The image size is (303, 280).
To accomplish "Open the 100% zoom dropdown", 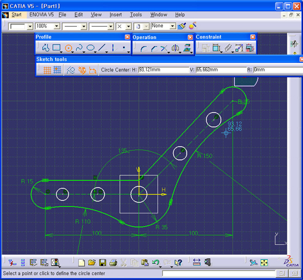I will pos(56,26).
